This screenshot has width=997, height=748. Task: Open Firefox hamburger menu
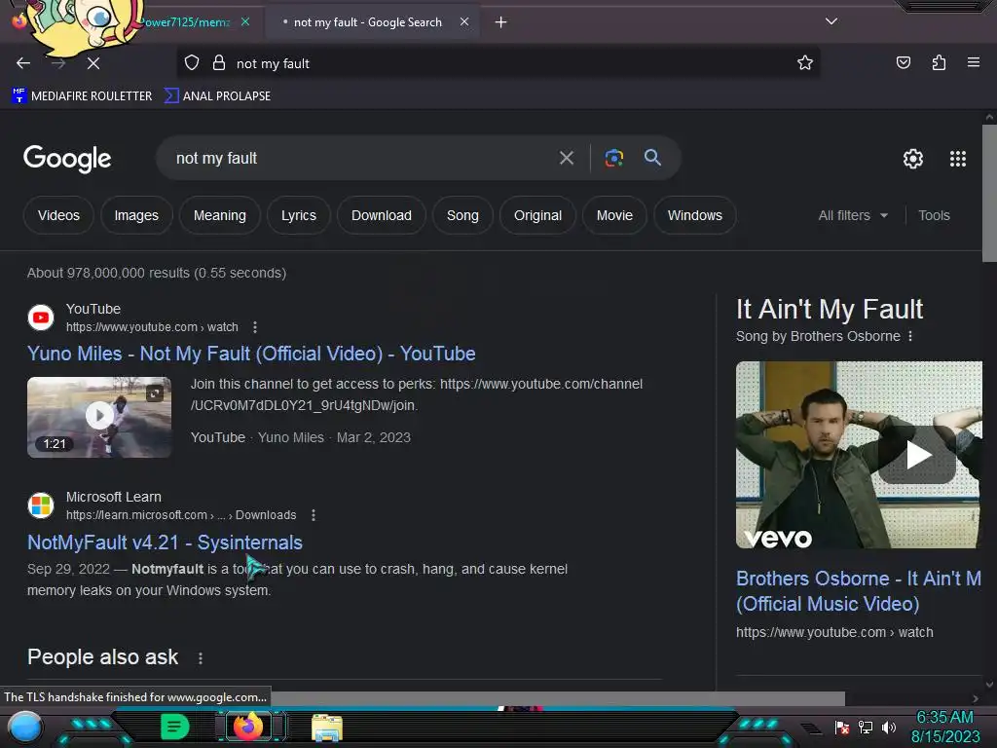[974, 62]
